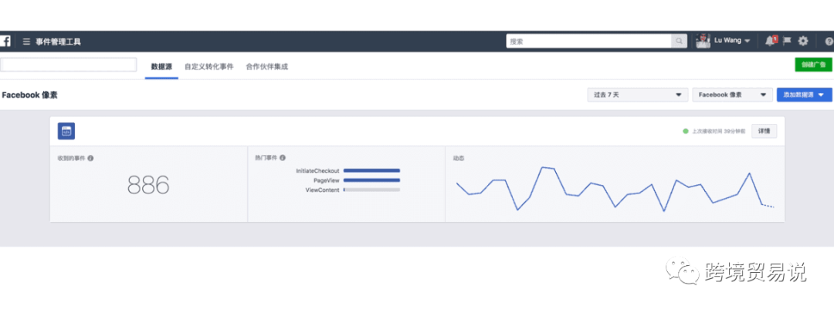This screenshot has width=834, height=309.
Task: Click the flag icon in the header
Action: click(788, 41)
